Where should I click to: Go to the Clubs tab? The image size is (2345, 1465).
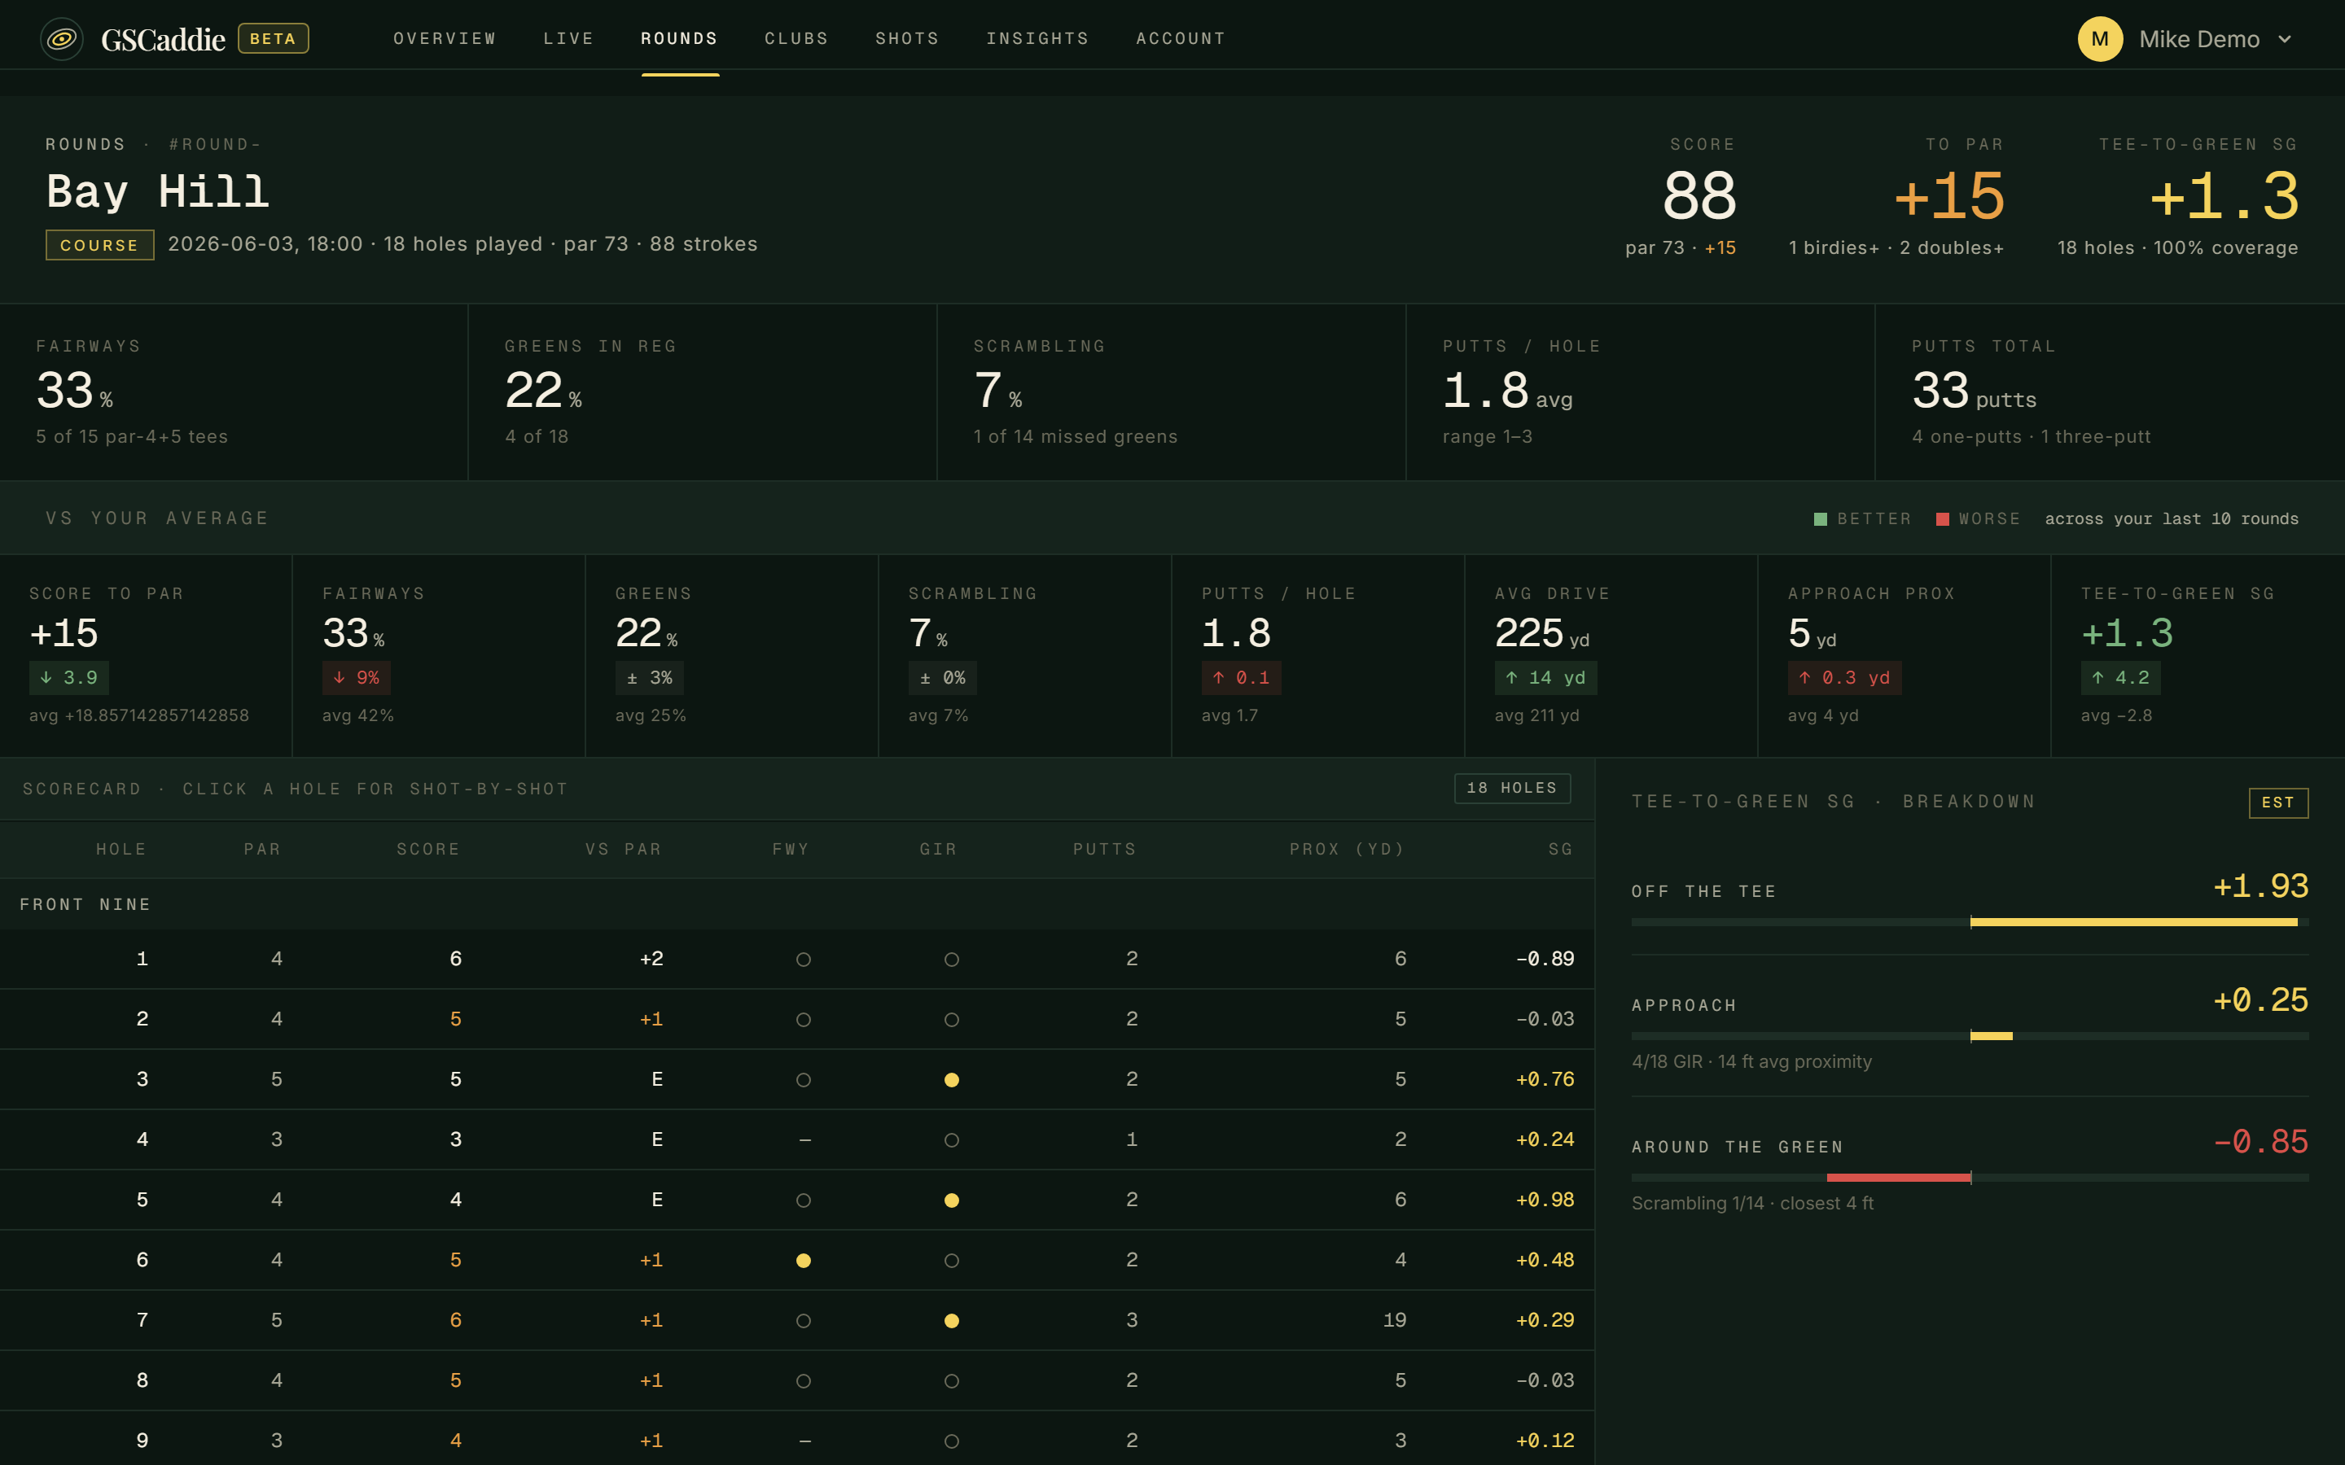[796, 39]
